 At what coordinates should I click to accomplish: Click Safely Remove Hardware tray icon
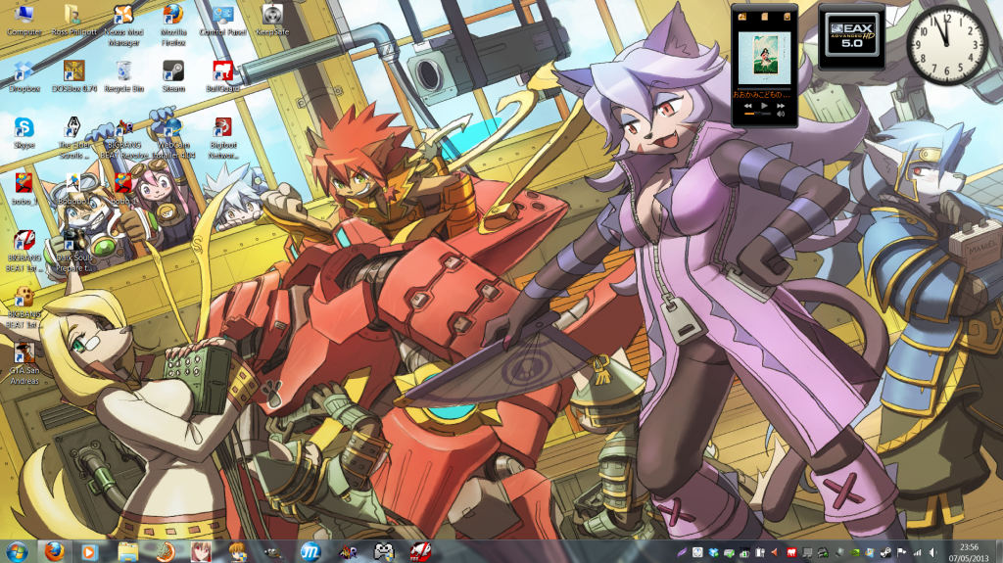pos(729,552)
